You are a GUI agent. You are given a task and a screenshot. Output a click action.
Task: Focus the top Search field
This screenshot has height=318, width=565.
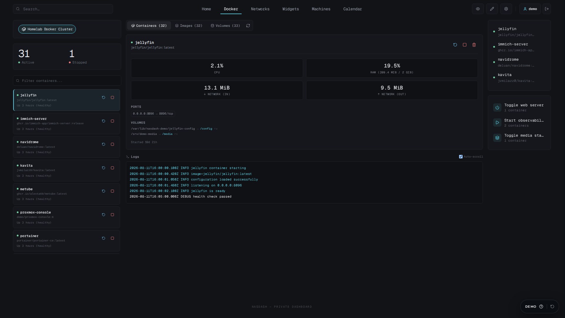click(x=63, y=9)
